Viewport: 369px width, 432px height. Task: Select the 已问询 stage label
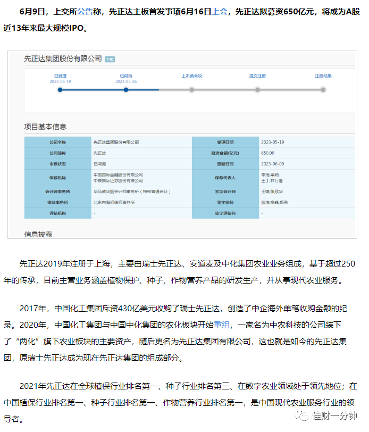[x=126, y=76]
